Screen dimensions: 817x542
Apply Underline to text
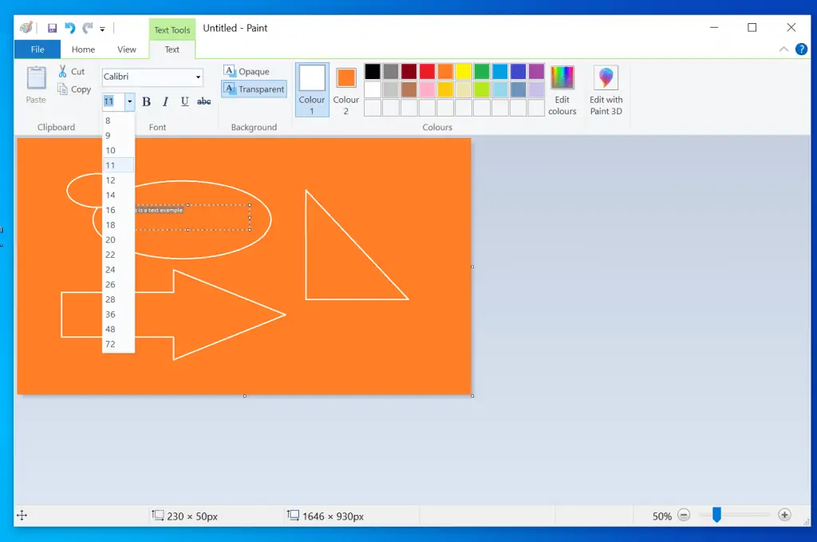185,101
